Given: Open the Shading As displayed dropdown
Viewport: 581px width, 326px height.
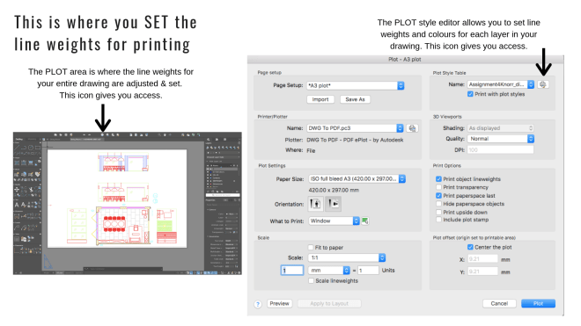Looking at the screenshot, I should [501, 128].
